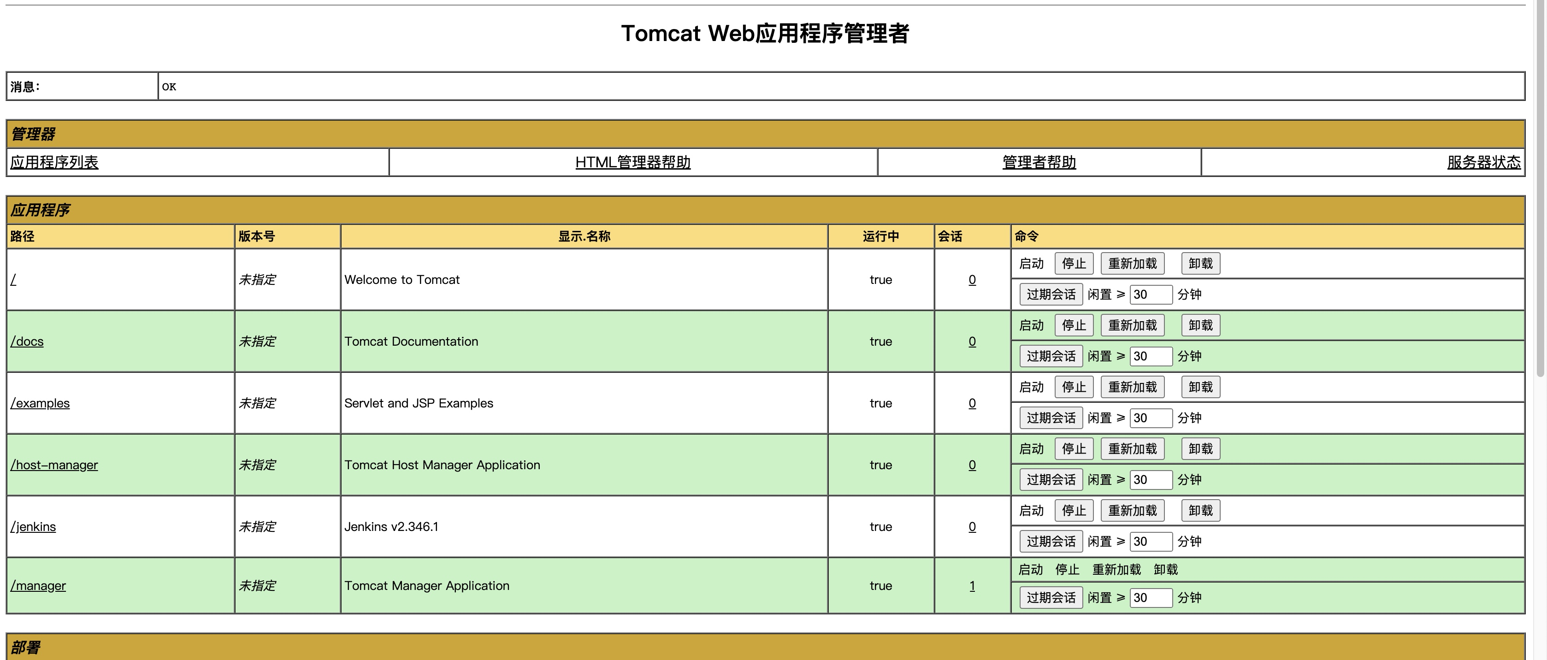This screenshot has height=660, width=1547.
Task: Open HTML管理器帮助 help link
Action: (632, 162)
